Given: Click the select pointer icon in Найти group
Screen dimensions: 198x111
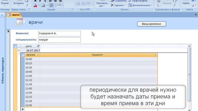Looking at the screenshot, I should [x=193, y=6].
